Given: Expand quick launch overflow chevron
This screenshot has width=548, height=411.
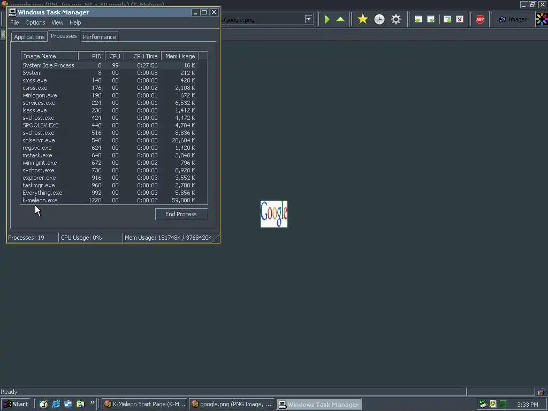Looking at the screenshot, I should (92, 402).
